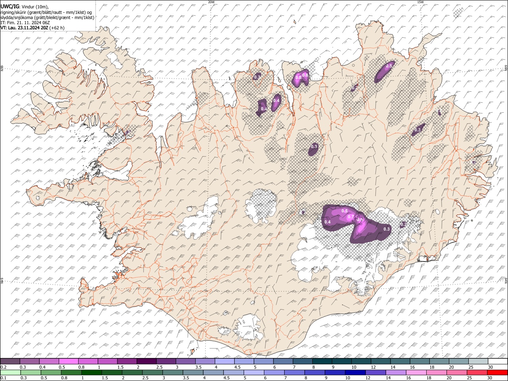The width and height of the screenshot is (508, 381).
Task: Click the purple 3 swatch in snow scale
Action: (185, 362)
